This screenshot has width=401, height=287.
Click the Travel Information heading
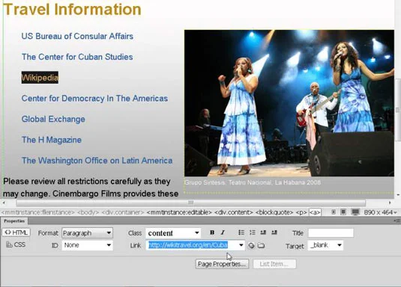[x=72, y=9]
